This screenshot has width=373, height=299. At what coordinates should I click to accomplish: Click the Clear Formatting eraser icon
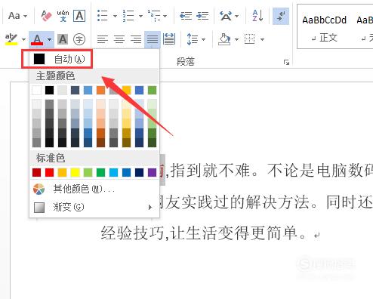pos(46,16)
